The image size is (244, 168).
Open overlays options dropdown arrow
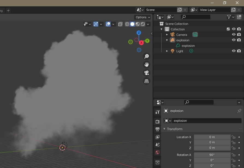point(113,24)
